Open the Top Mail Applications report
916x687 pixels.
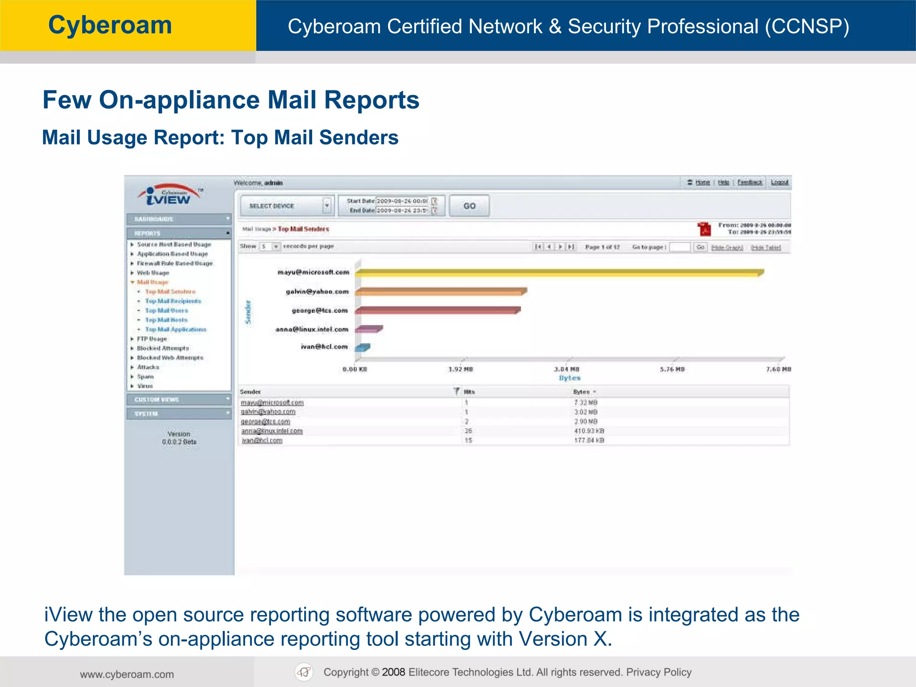point(176,330)
